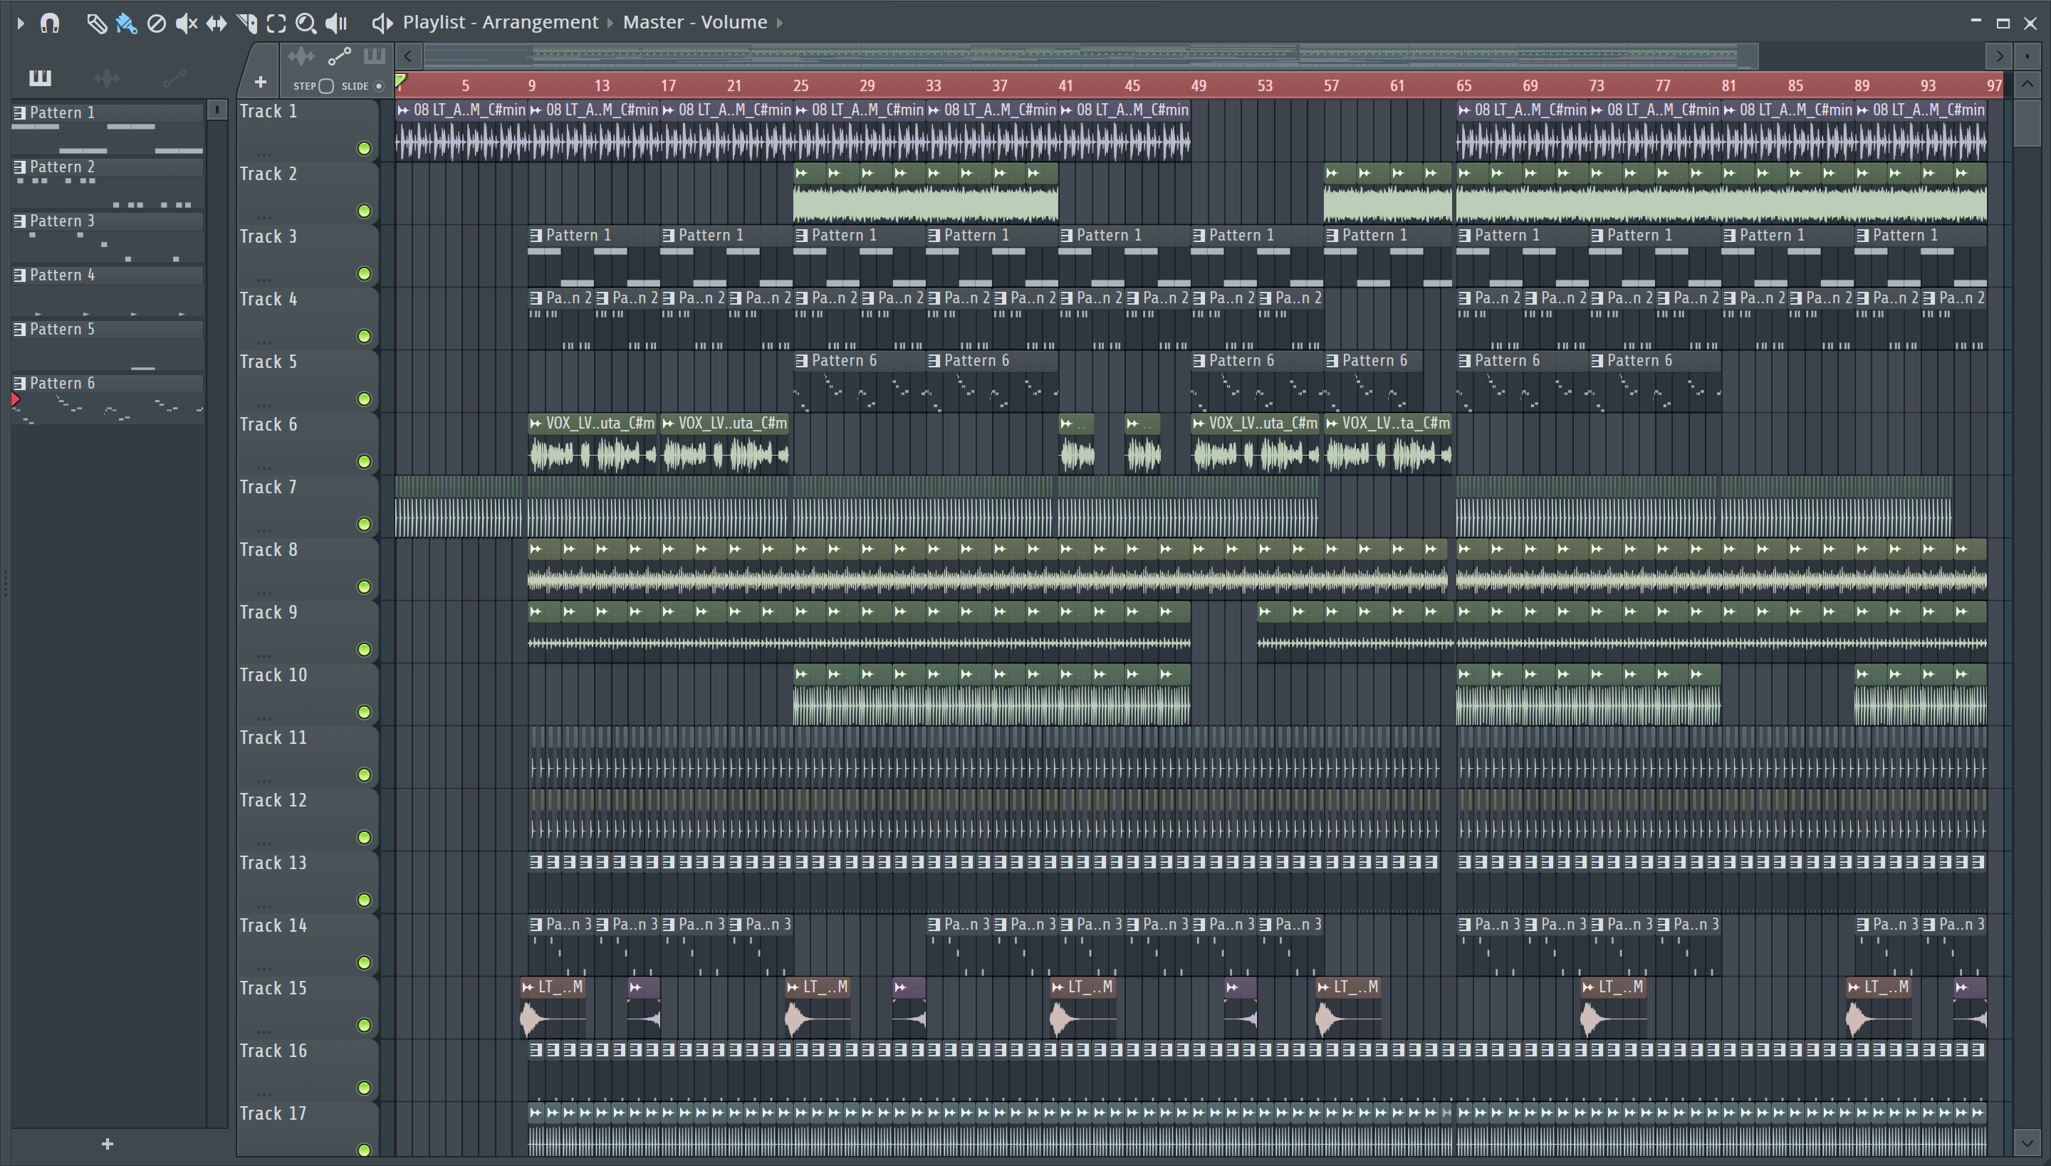
Task: Click the Master - Volume breadcrumb
Action: coord(695,23)
